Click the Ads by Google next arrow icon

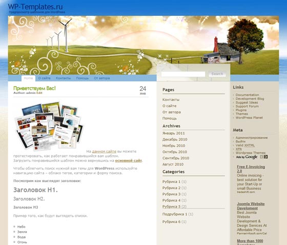click(266, 157)
